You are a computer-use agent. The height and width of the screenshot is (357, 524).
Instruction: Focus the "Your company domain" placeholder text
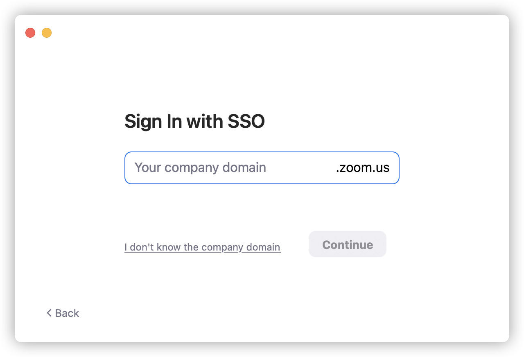coord(200,168)
